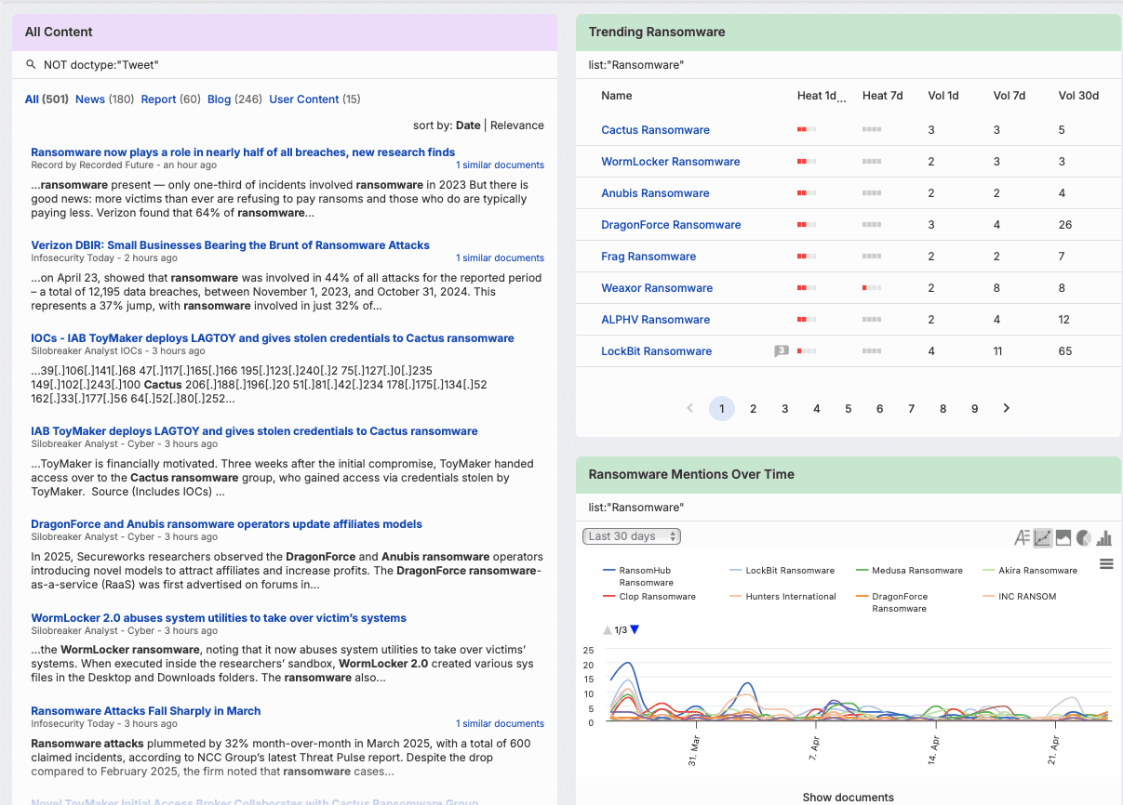The height and width of the screenshot is (805, 1123).
Task: View similar documents for Recorded Future article
Action: tap(500, 165)
